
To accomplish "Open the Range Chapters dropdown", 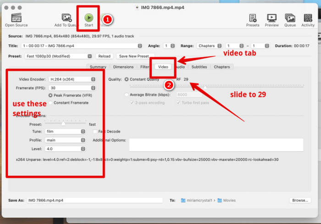I will (x=209, y=46).
